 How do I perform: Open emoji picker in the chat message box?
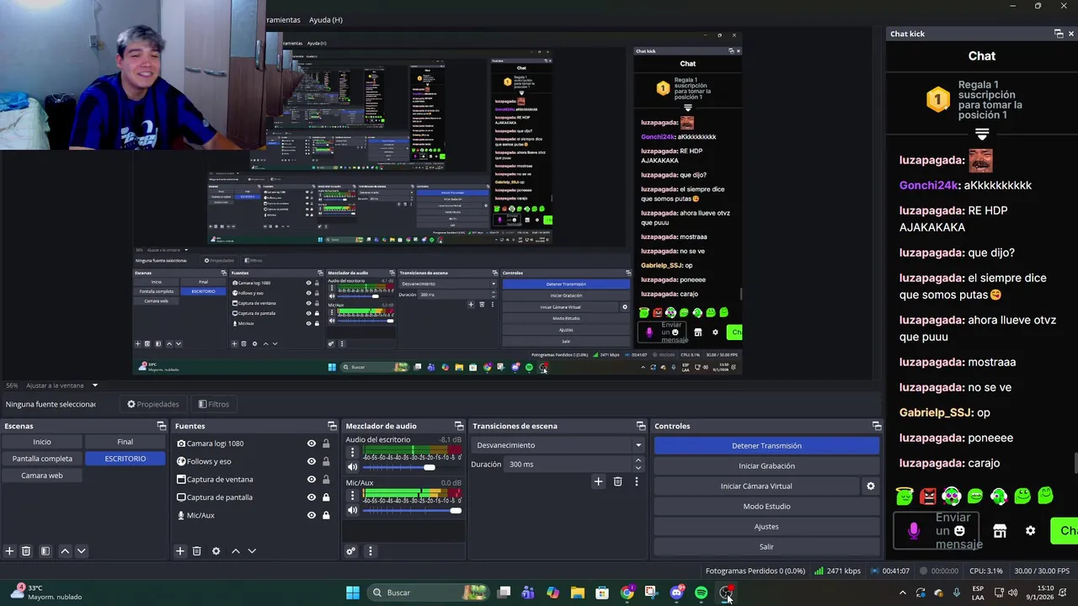click(x=959, y=531)
